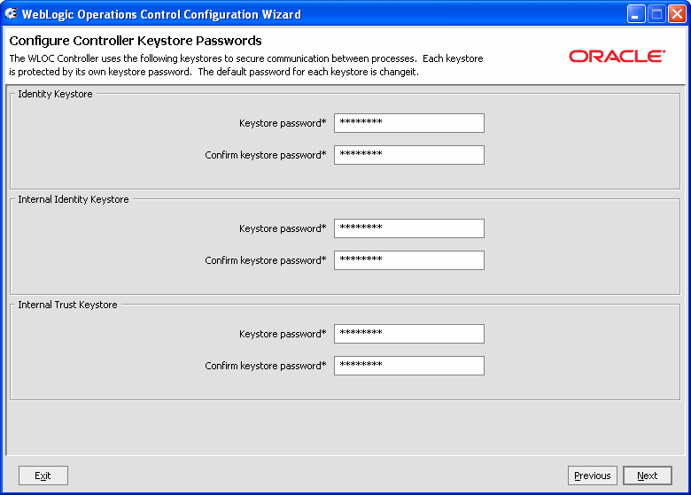Viewport: 691px width, 495px height.
Task: Click the Identity Keystore group label
Action: click(55, 94)
